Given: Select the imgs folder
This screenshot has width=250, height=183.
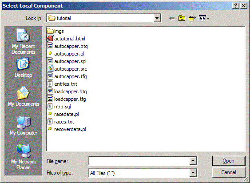Looking at the screenshot, I should tap(56, 31).
